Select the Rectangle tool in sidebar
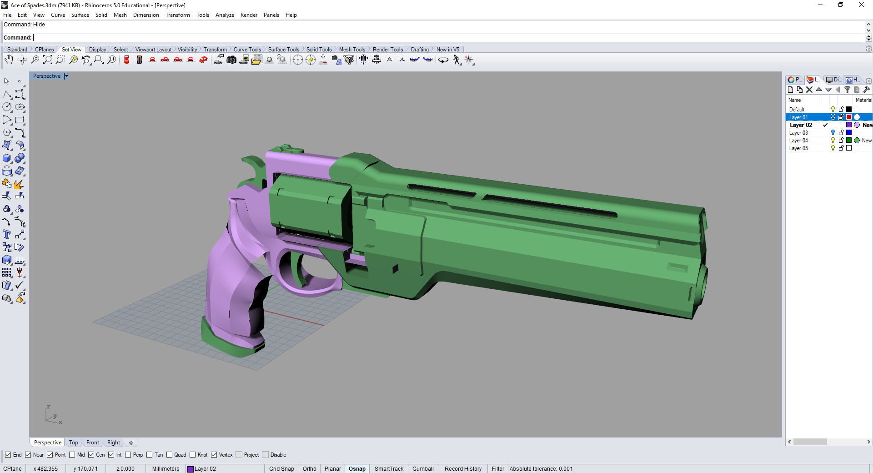Viewport: 873px width, 473px height. [x=20, y=120]
